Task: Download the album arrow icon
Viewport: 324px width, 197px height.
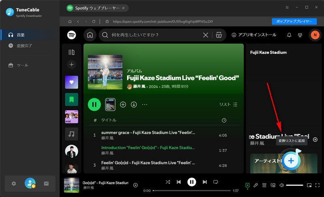Action: (134, 105)
